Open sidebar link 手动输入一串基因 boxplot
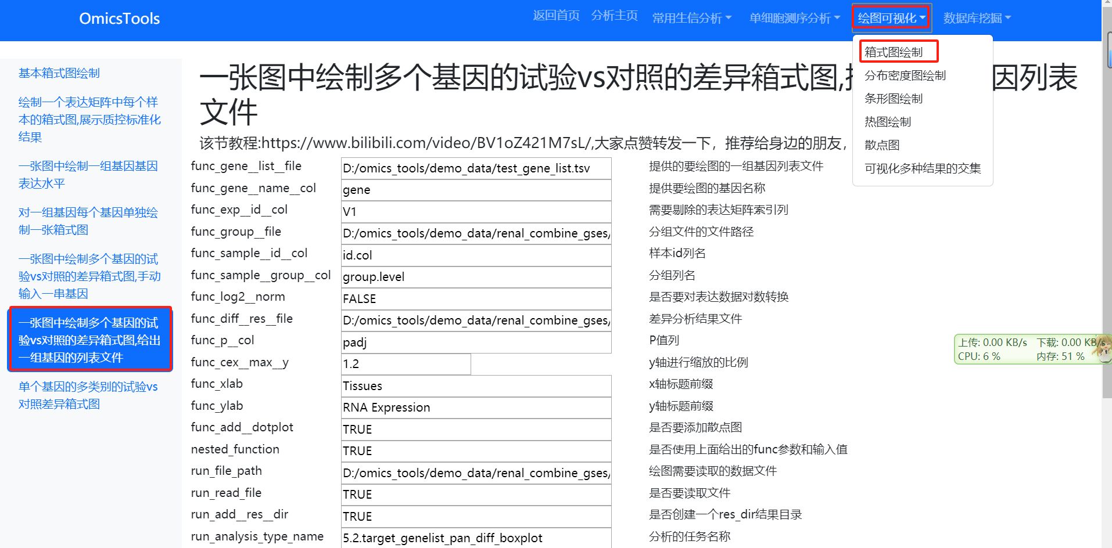Viewport: 1112px width, 548px height. pos(89,276)
